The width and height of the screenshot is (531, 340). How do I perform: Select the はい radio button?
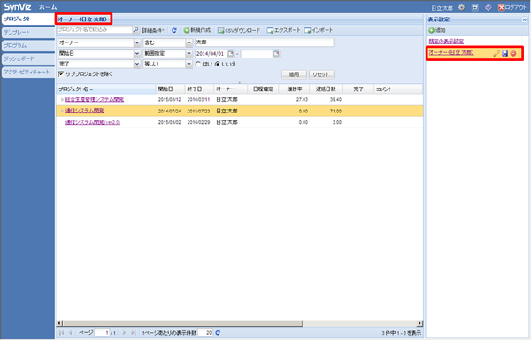click(x=198, y=64)
